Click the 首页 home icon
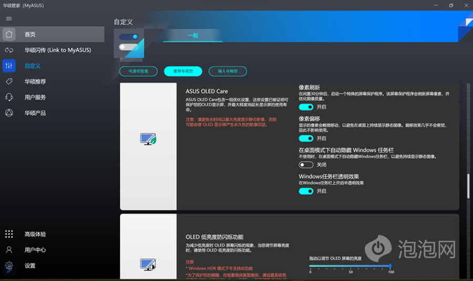Screen dimensions: 473x281 pos(9,34)
